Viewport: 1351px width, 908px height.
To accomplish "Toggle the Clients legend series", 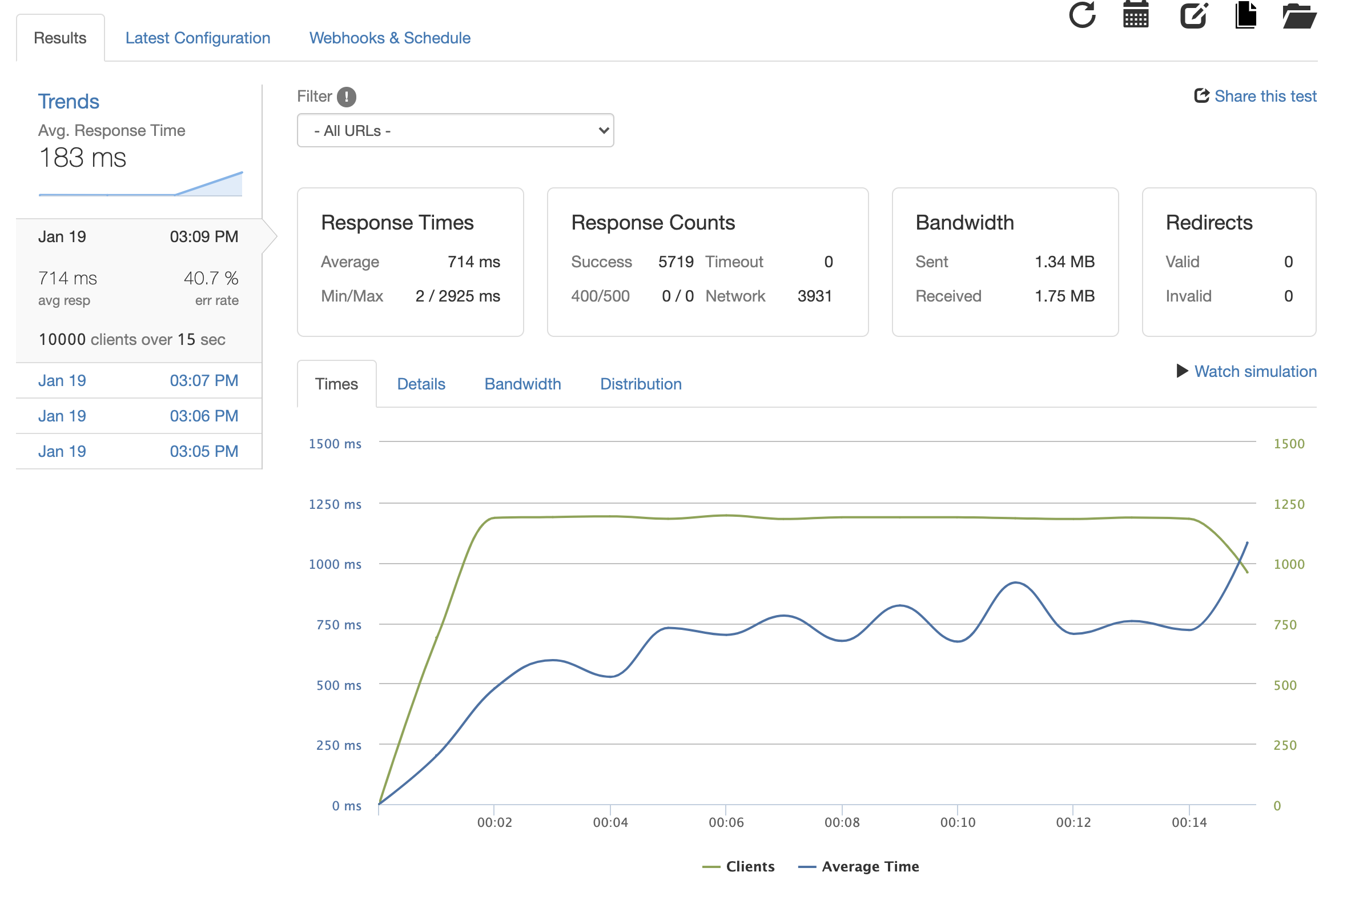I will 738,866.
